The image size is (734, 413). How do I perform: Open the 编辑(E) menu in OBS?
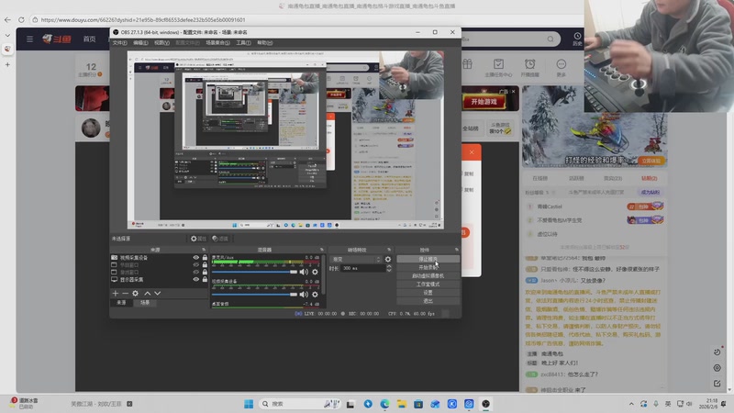(140, 42)
